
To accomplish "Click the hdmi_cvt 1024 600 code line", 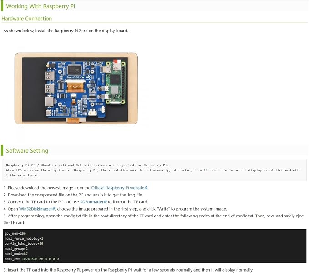I will click(31, 259).
